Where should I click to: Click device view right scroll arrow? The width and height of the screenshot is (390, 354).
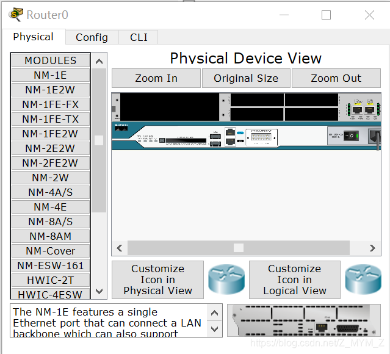[x=372, y=248]
